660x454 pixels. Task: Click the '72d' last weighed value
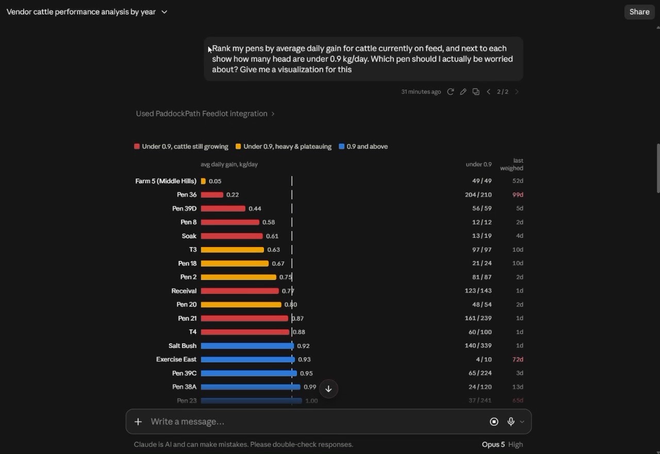(x=518, y=360)
